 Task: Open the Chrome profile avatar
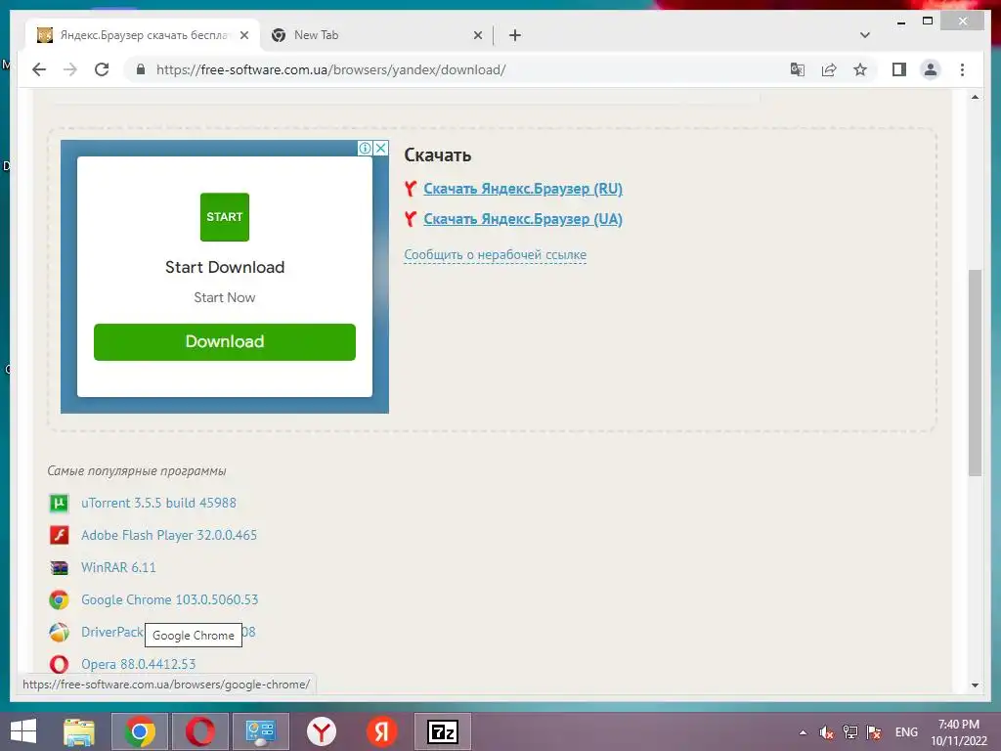click(931, 69)
